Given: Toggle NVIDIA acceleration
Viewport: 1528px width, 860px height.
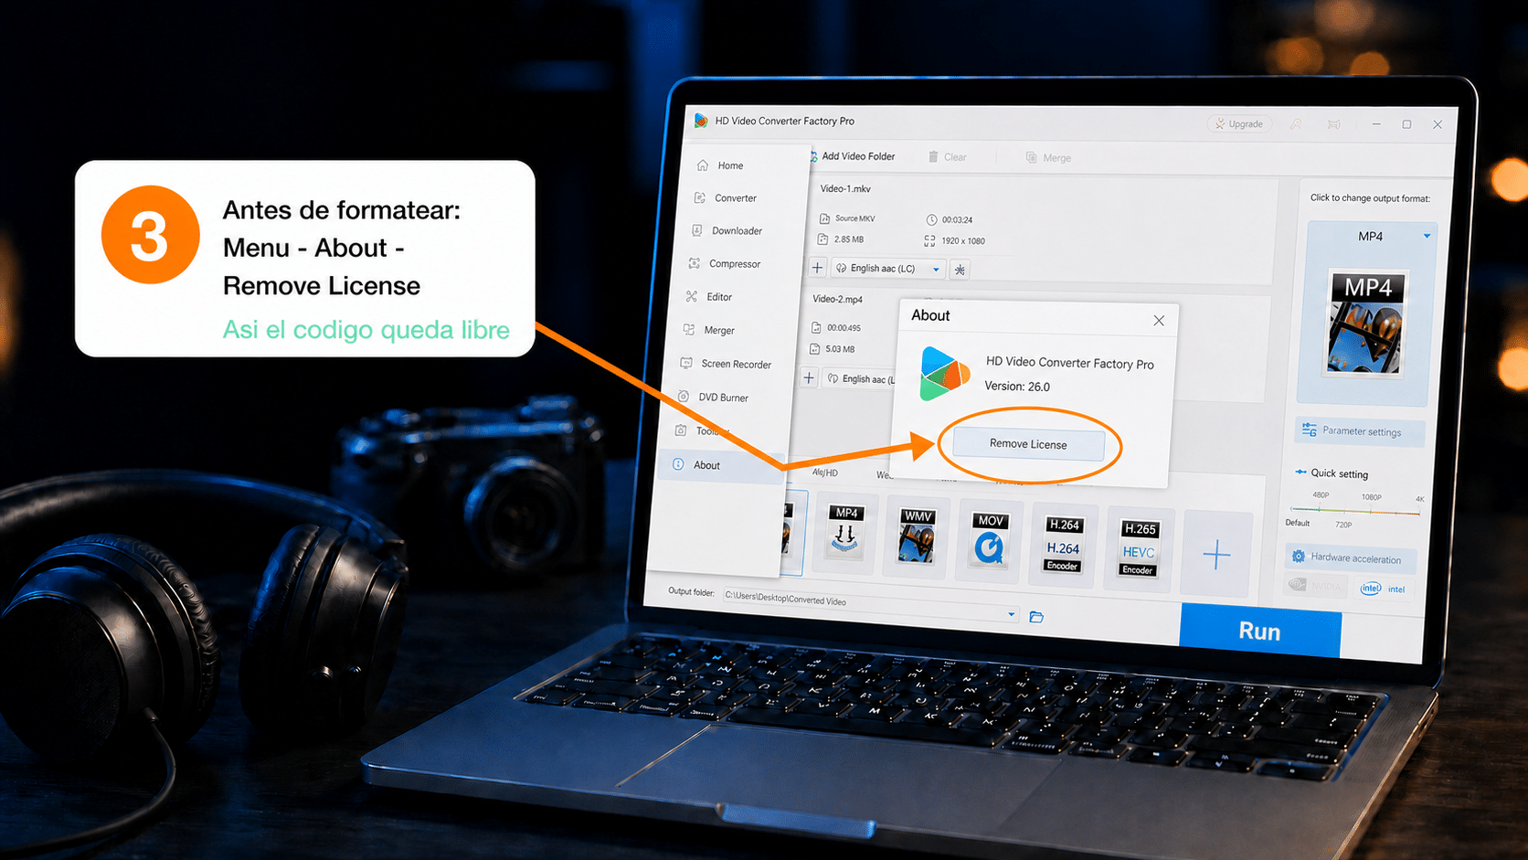Looking at the screenshot, I should click(x=1316, y=586).
